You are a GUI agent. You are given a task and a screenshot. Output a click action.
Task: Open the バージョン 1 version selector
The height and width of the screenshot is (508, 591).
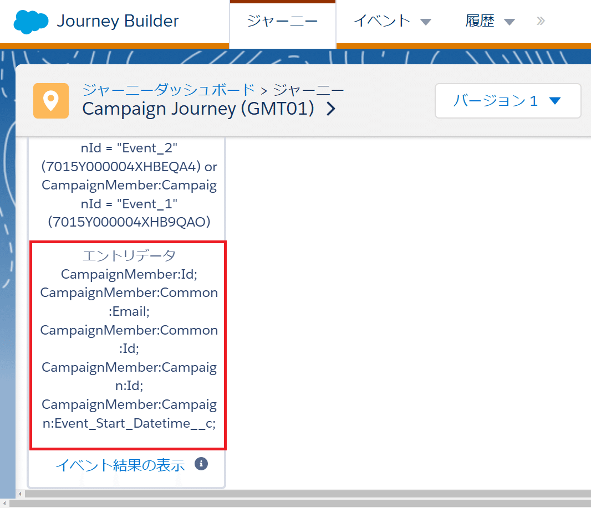click(507, 101)
